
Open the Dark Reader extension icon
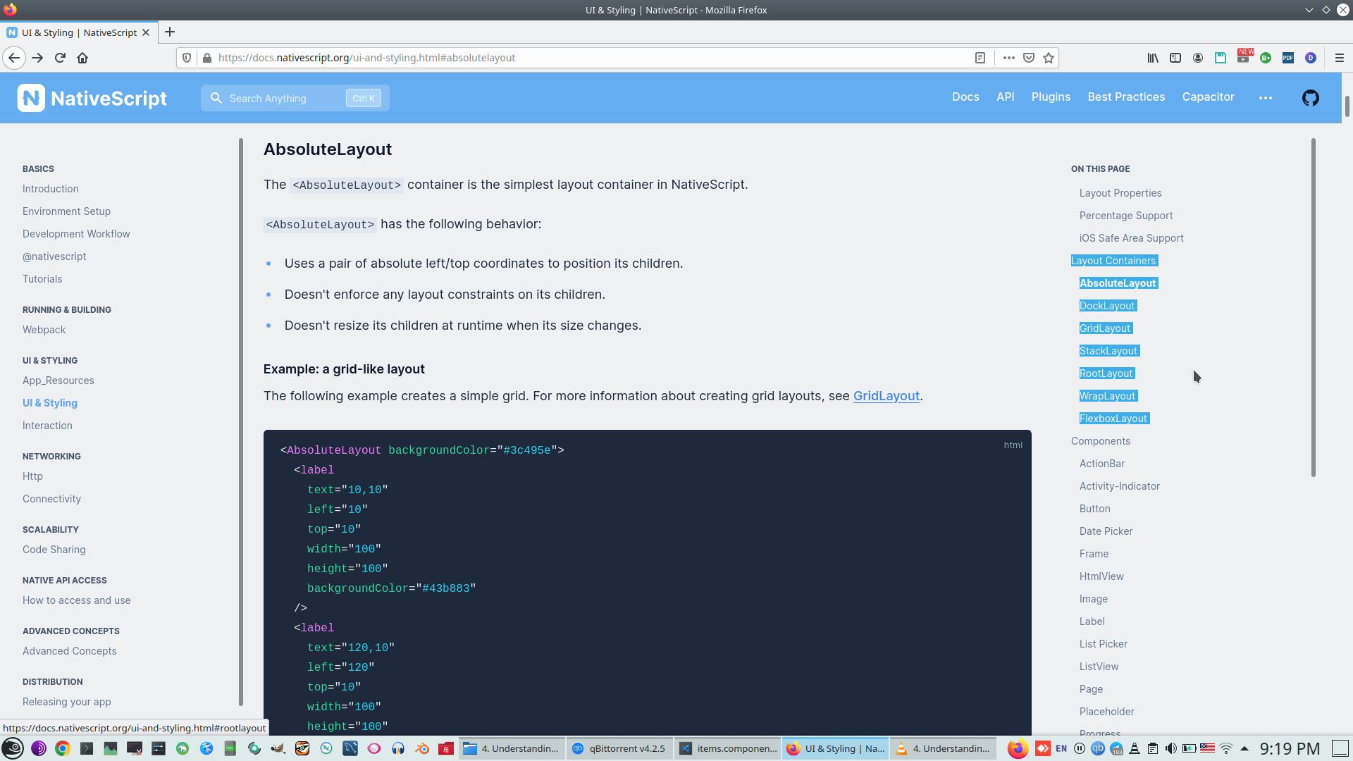[1311, 58]
